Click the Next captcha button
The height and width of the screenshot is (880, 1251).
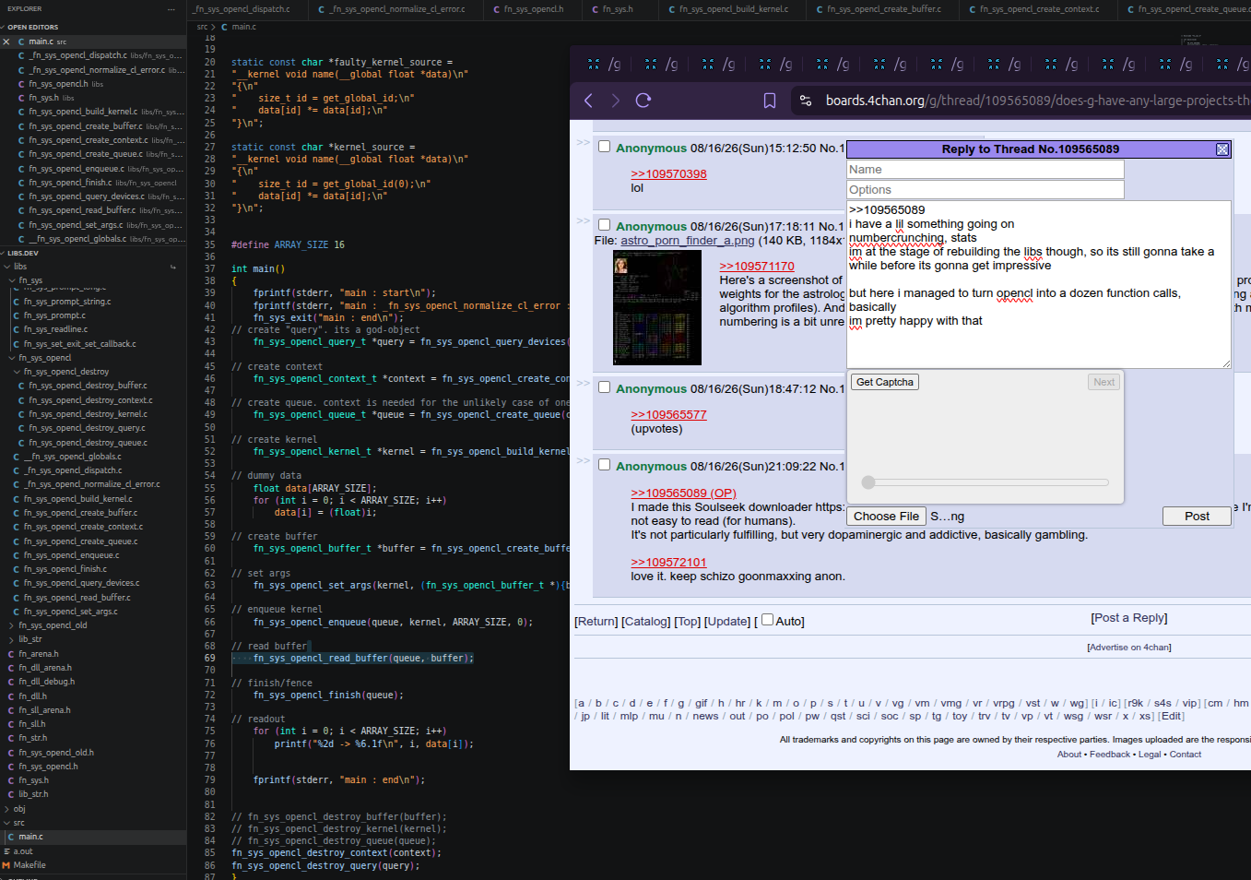click(x=1103, y=382)
